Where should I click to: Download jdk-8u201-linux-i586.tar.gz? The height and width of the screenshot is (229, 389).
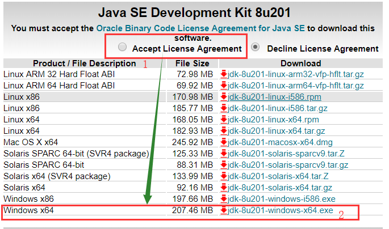[x=278, y=108]
